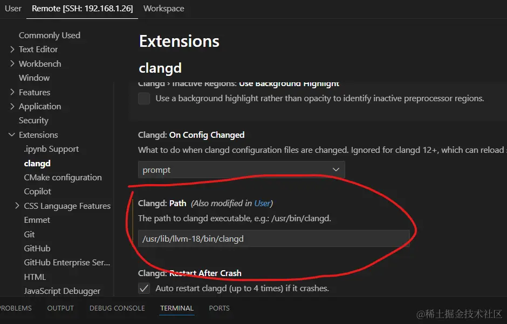Open the Security settings section
This screenshot has width=507, height=324.
pyautogui.click(x=33, y=121)
